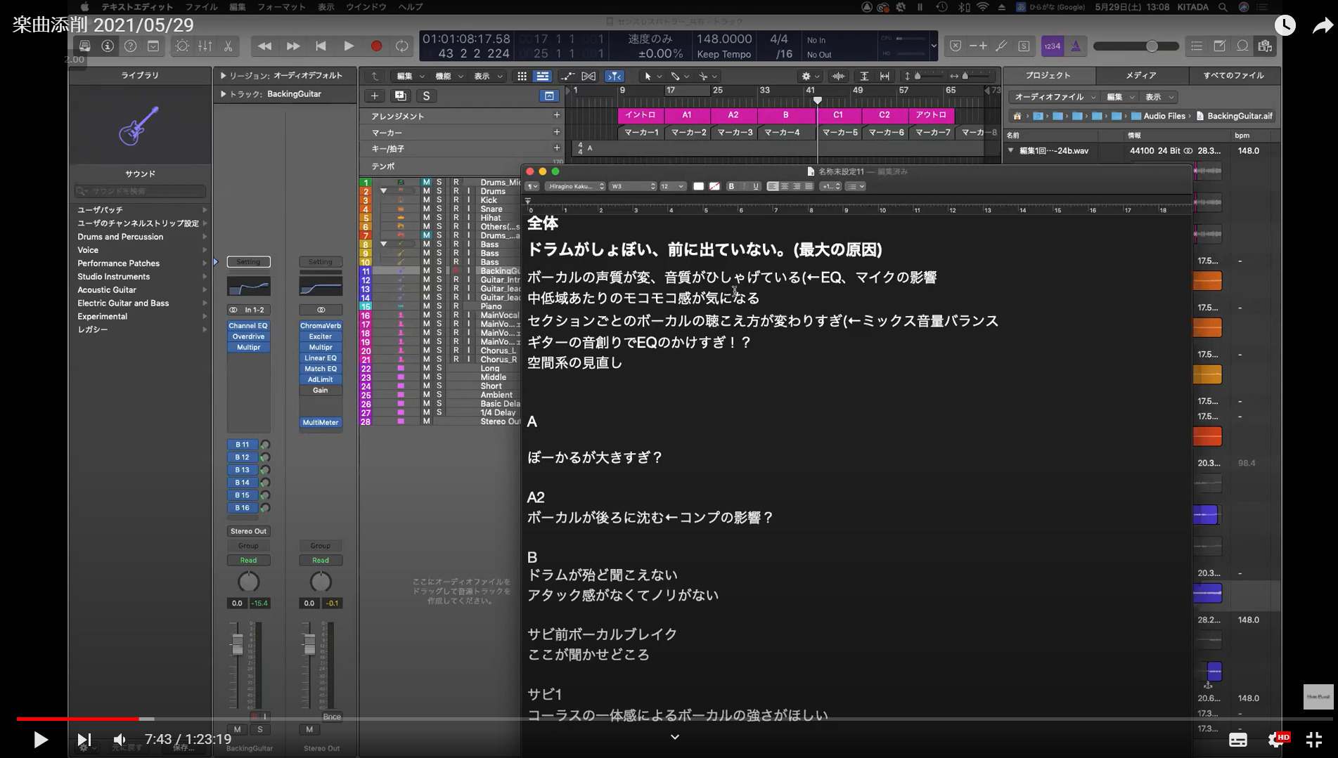Viewport: 1338px width, 758px height.
Task: Toggle the Count-in 1234 button
Action: tap(1053, 46)
